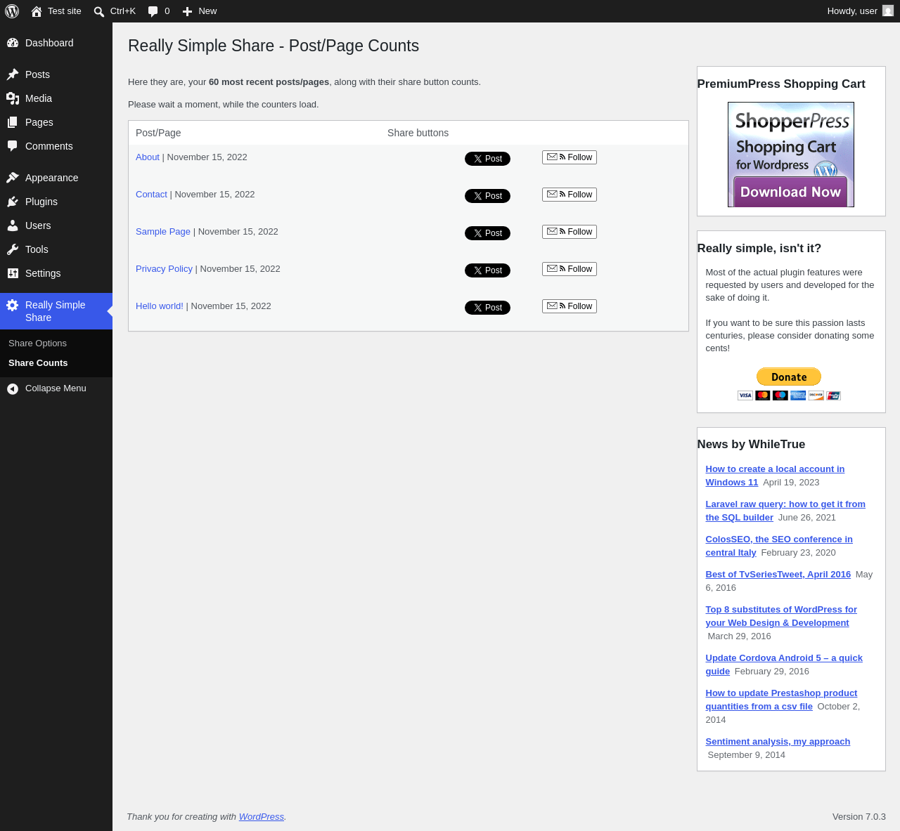The image size is (900, 831).
Task: Open the Hello world! post link
Action: coord(160,306)
